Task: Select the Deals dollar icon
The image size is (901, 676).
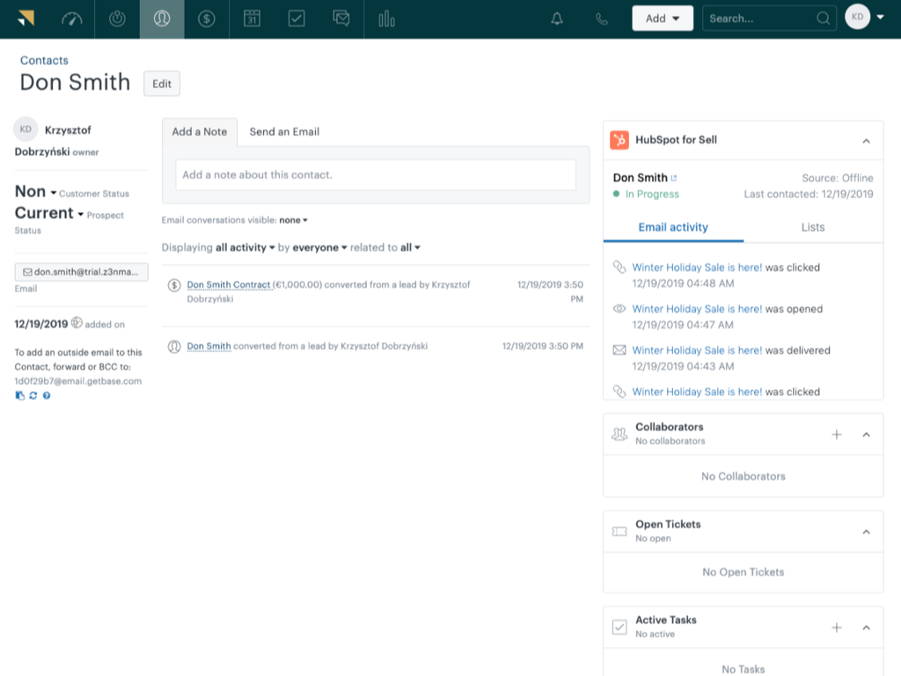Action: pyautogui.click(x=206, y=18)
